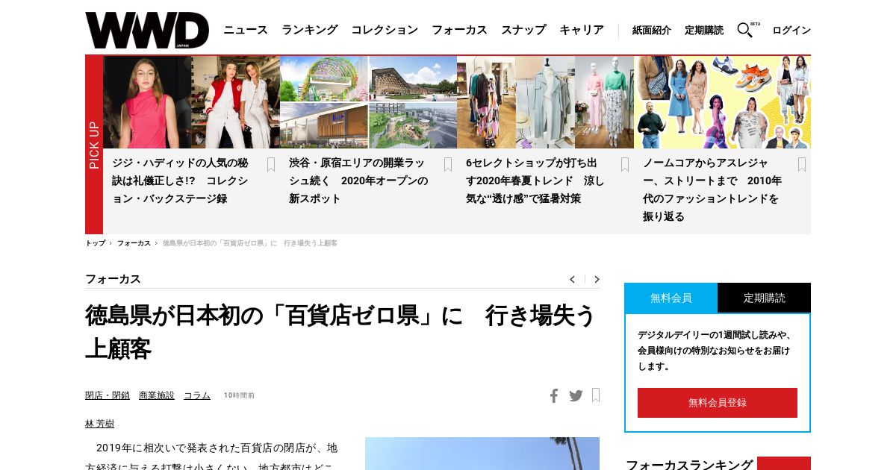Click the article photo with palm tree

pyautogui.click(x=482, y=454)
